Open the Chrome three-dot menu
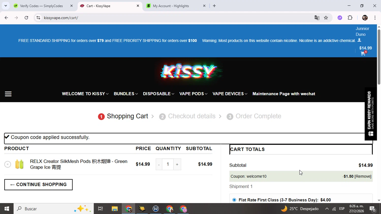Viewport: 381px width, 214px height. click(375, 18)
